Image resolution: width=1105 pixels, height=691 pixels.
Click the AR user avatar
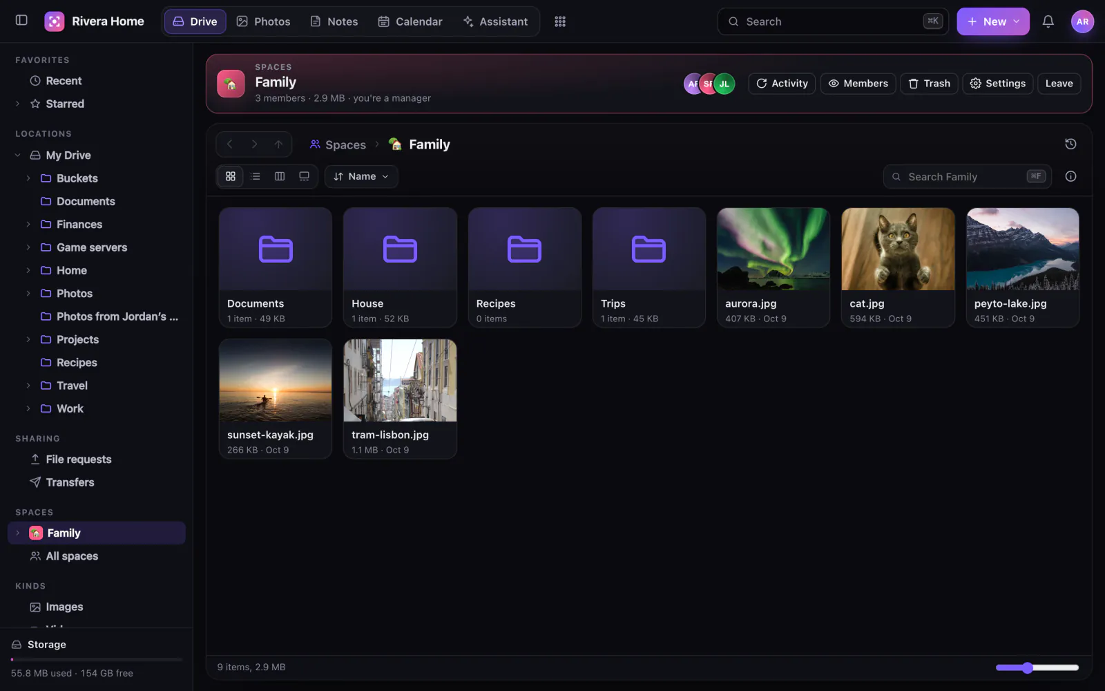pyautogui.click(x=1082, y=21)
